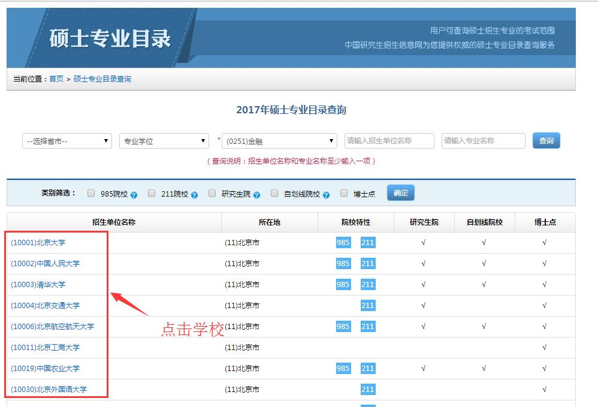Tick the 研究生院 filter checkbox
Screen dimensions: 598x407
pos(212,193)
